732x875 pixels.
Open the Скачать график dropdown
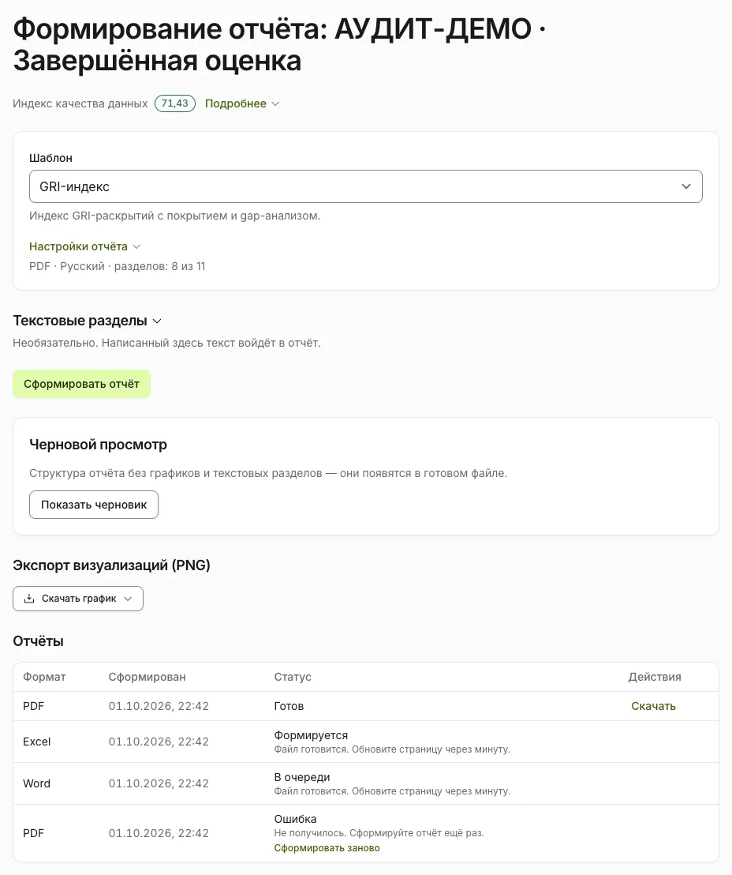point(78,599)
